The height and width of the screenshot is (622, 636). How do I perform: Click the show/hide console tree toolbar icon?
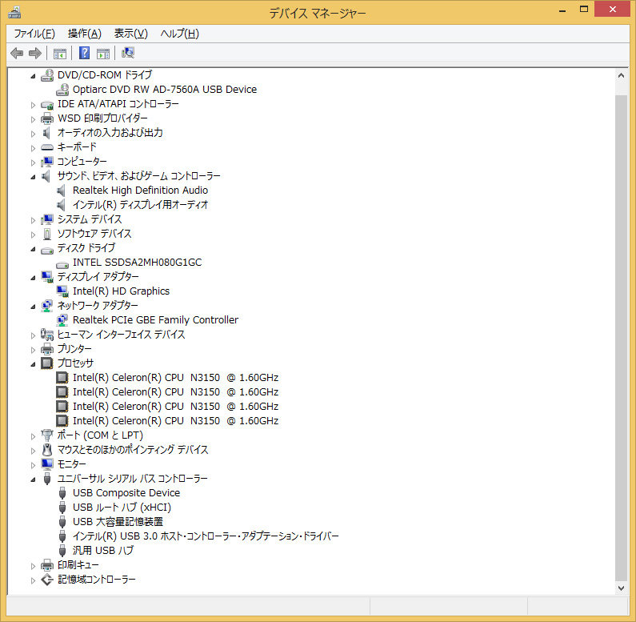[x=60, y=53]
